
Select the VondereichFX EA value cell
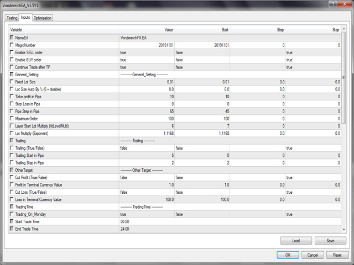point(230,38)
